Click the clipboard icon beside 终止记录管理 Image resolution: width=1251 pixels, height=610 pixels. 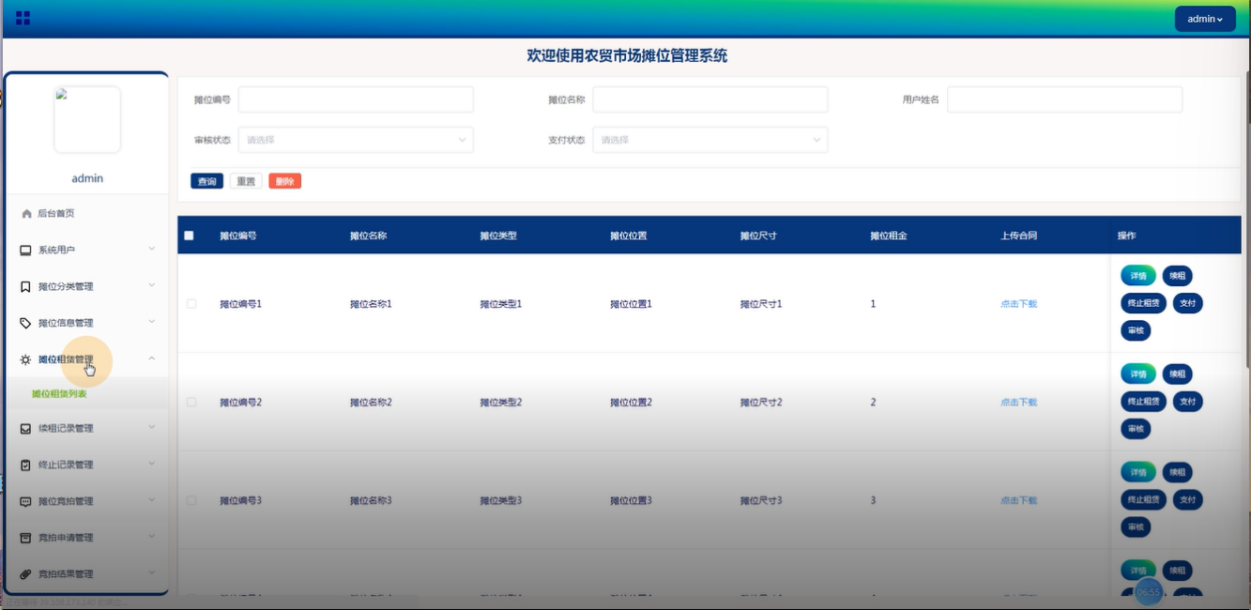[26, 465]
